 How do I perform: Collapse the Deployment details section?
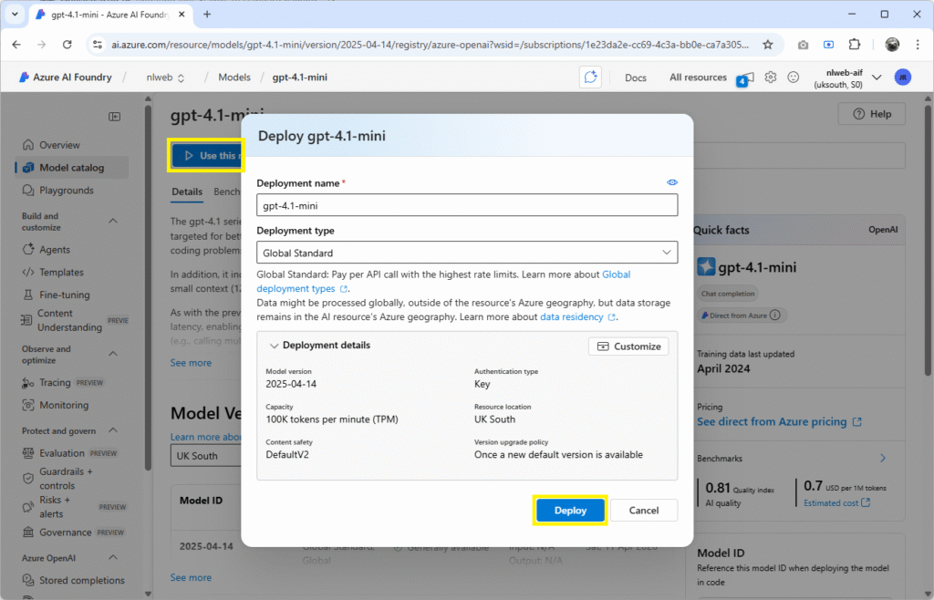(274, 346)
